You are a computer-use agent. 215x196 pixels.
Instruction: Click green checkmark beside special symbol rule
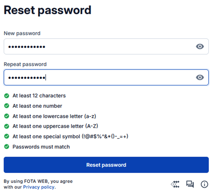[7, 137]
